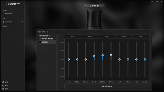The image size is (164, 92).
Task: Click the "63 Hz" frequency label
Action: (x=77, y=82)
